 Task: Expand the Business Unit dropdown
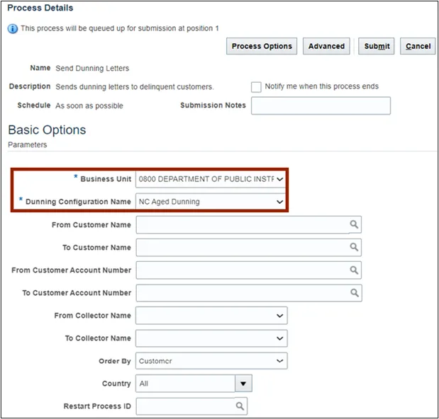pyautogui.click(x=280, y=179)
